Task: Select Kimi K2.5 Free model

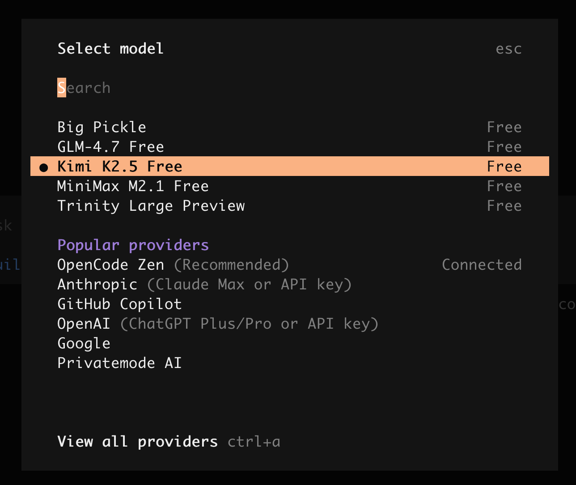Action: pos(120,167)
